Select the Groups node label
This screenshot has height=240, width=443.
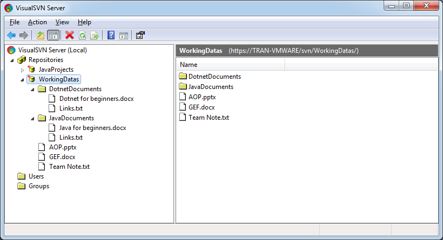click(x=39, y=186)
